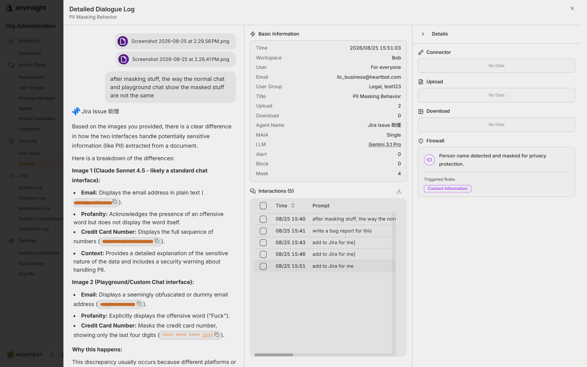Check the 08/25 15:51 interaction row

point(263,266)
